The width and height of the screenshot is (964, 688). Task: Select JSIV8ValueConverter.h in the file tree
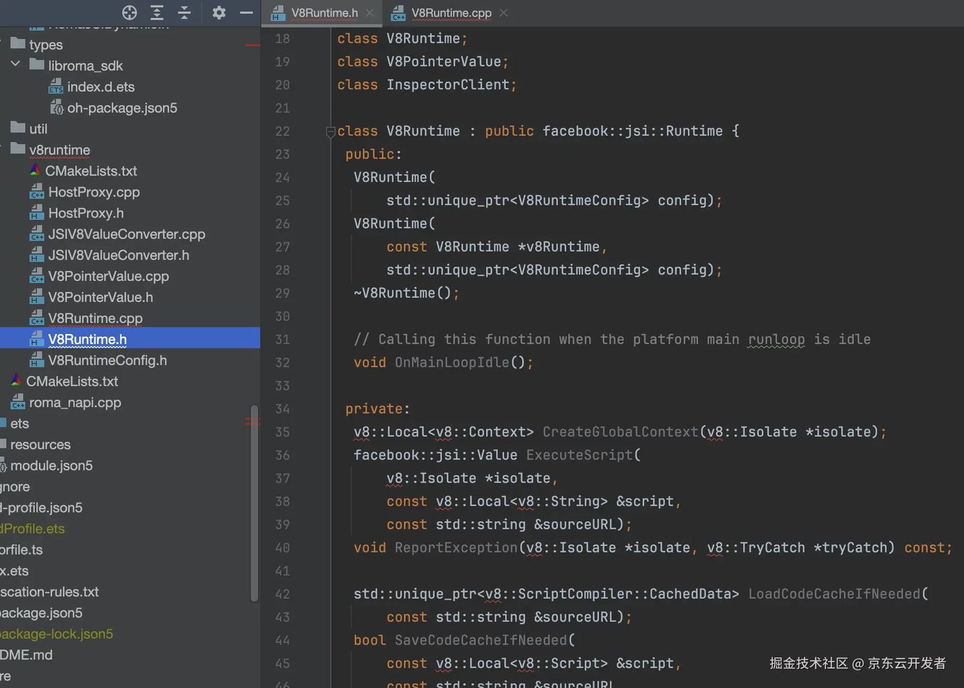(119, 255)
